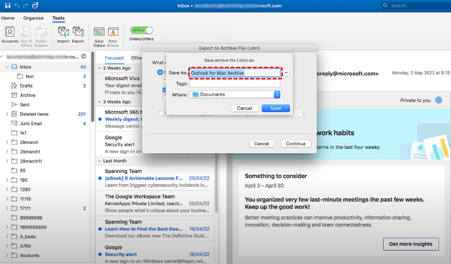
Task: Open the Accounts tool in the ribbon
Action: [10, 35]
